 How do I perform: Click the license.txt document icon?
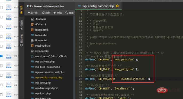click(x=32, y=40)
